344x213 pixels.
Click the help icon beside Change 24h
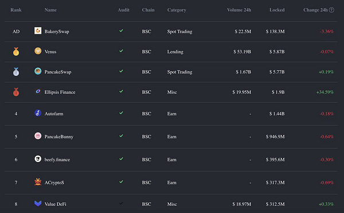pos(332,10)
